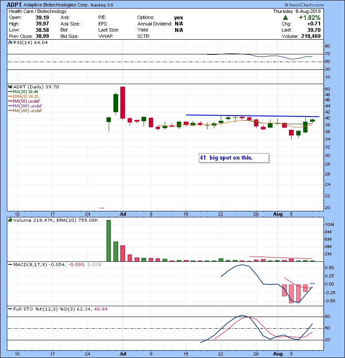The height and width of the screenshot is (358, 345).
Task: Click the MA(50) undef legend entry
Action: click(x=24, y=101)
